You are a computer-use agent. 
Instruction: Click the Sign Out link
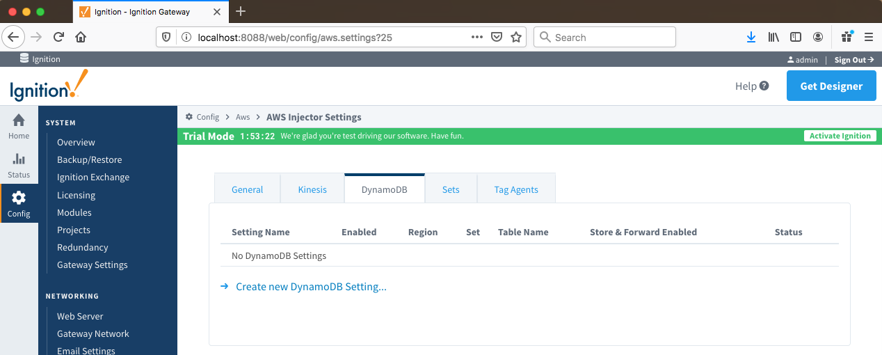pyautogui.click(x=853, y=60)
